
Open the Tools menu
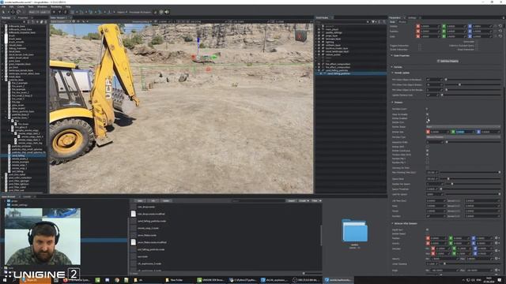(x=31, y=7)
